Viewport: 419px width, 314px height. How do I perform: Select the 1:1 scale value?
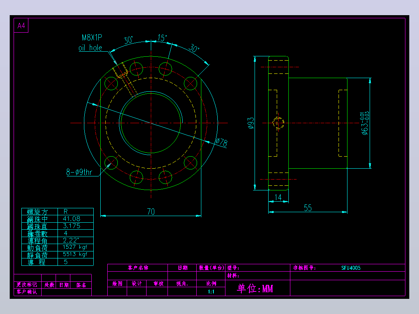pos(211,291)
